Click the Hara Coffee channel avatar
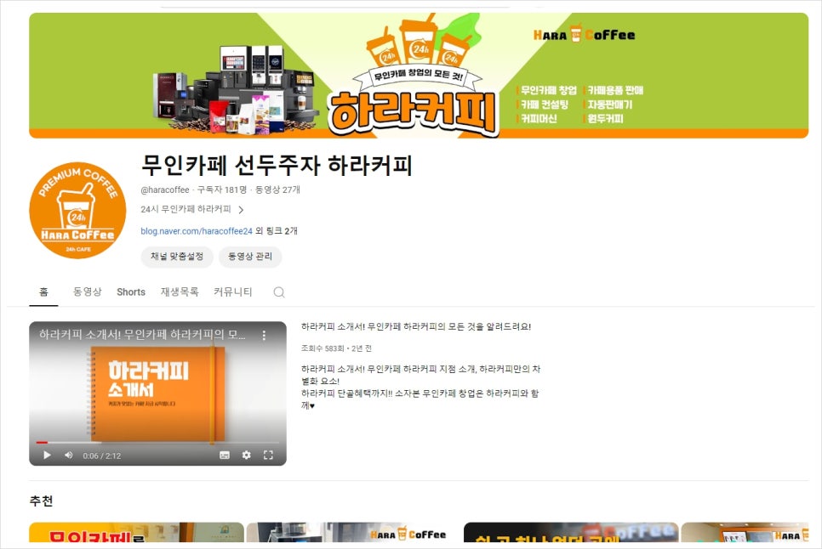The width and height of the screenshot is (822, 549). coord(77,210)
